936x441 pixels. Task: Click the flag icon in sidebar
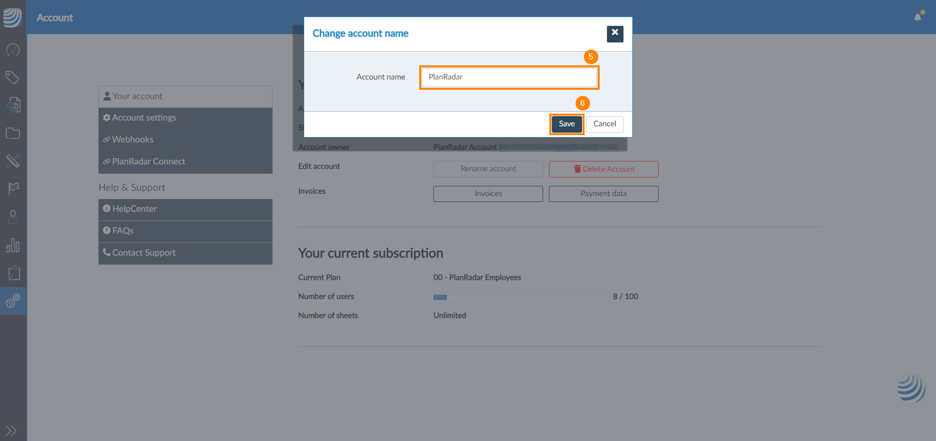(x=13, y=189)
